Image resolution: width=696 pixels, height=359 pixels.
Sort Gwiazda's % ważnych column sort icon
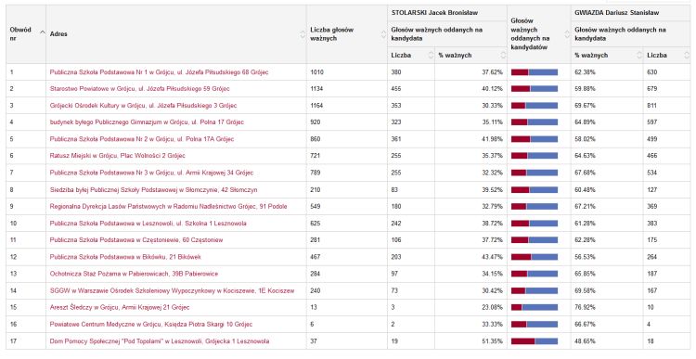pos(639,55)
